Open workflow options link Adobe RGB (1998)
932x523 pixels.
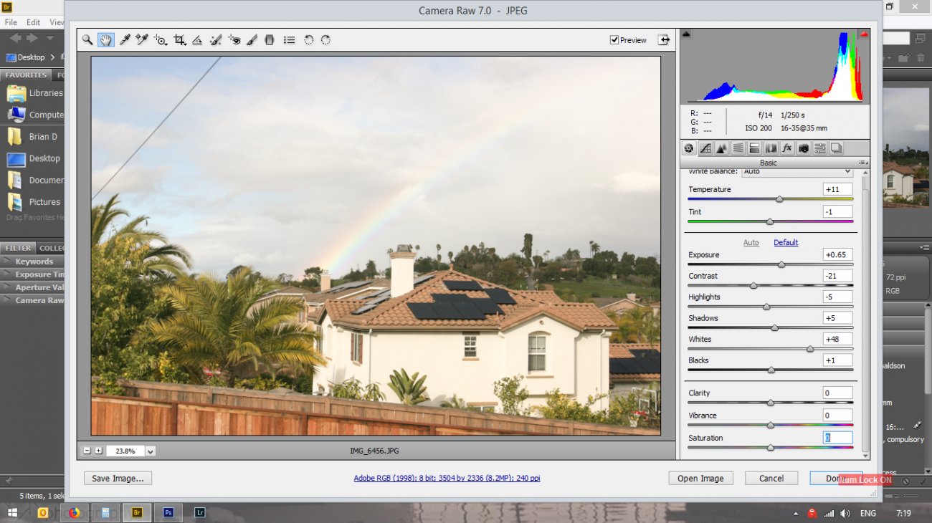pyautogui.click(x=447, y=478)
